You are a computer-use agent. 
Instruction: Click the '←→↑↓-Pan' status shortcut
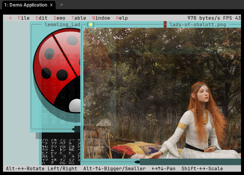(164, 169)
